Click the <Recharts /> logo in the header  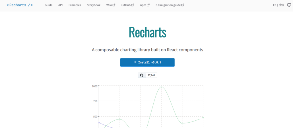pyautogui.click(x=20, y=5)
